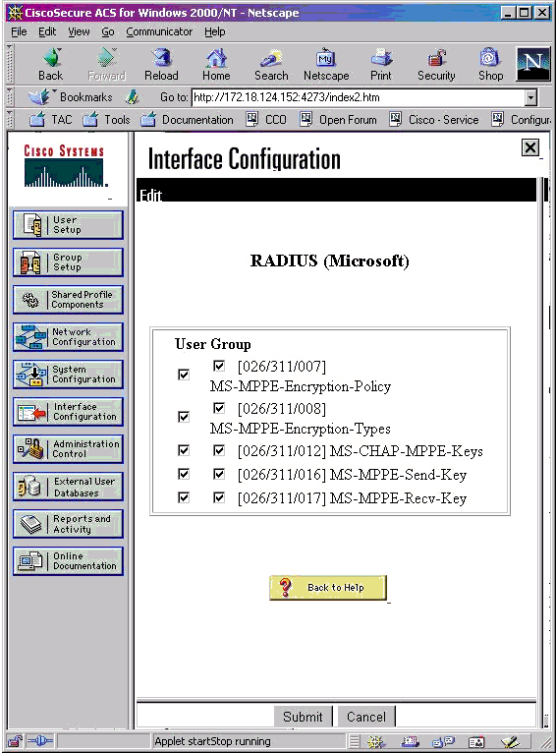Reload the current page
This screenshot has height=753, width=556.
coord(161,64)
